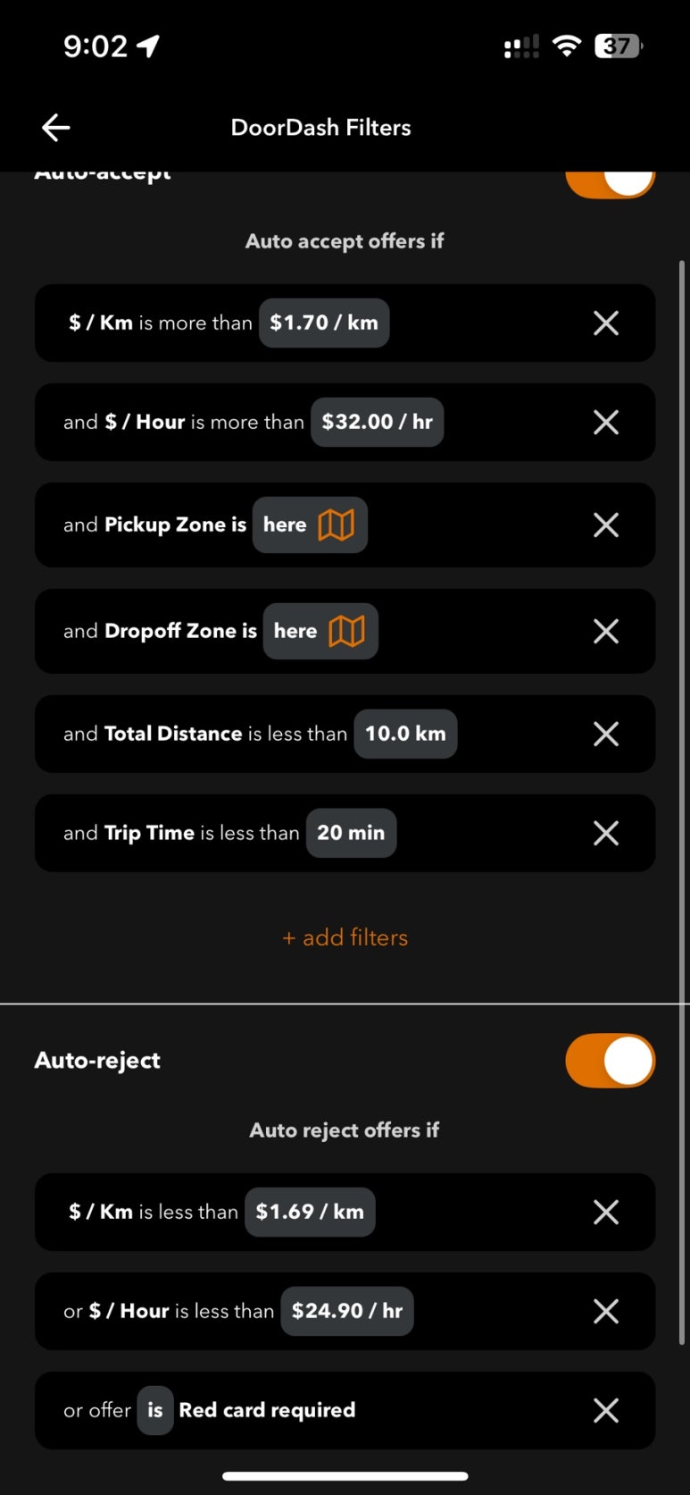Remove the Dropoff Zone filter
The image size is (690, 1495).
pos(606,631)
